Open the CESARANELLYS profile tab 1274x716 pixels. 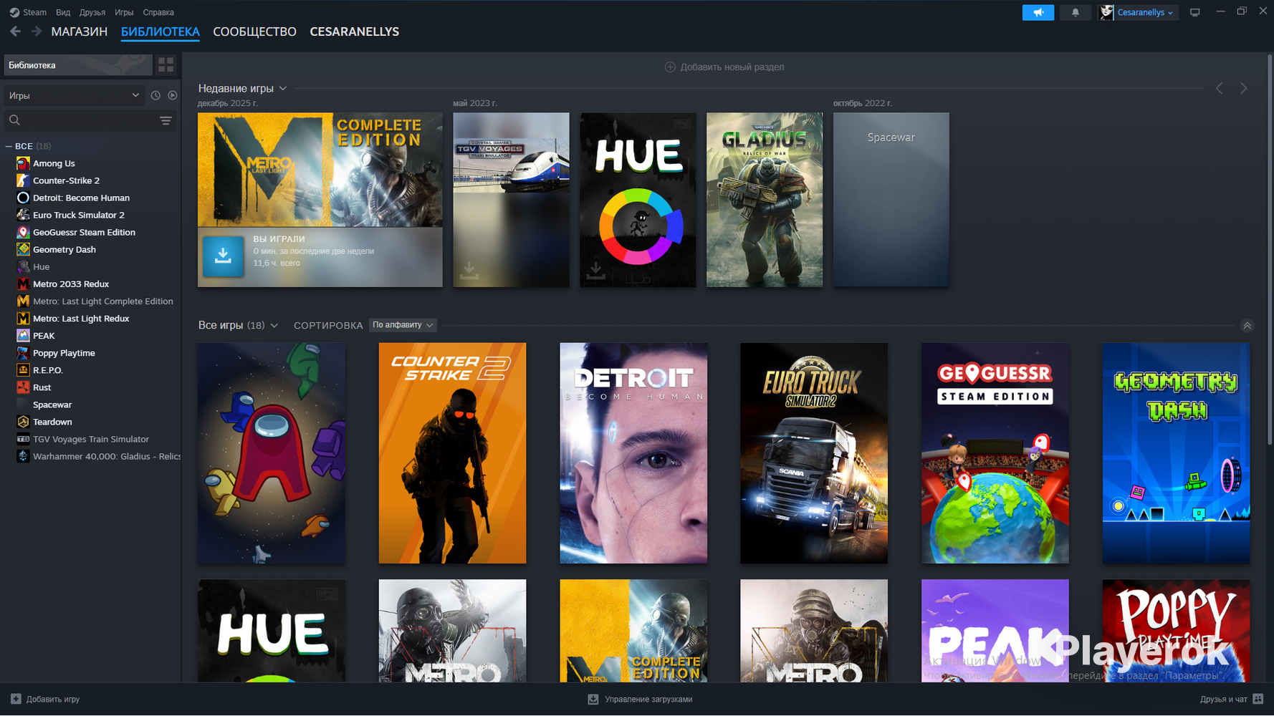pos(355,32)
